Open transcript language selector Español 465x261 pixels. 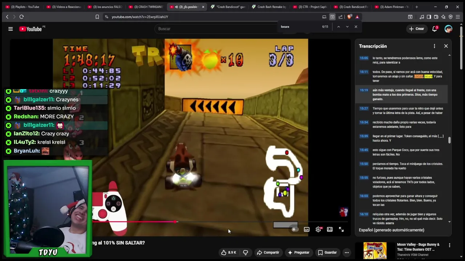pos(392,230)
